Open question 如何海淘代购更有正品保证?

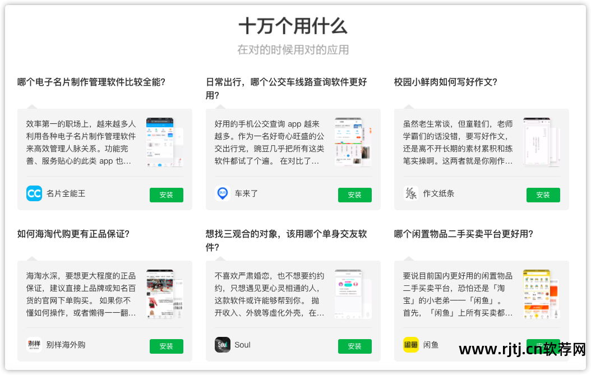(x=73, y=234)
